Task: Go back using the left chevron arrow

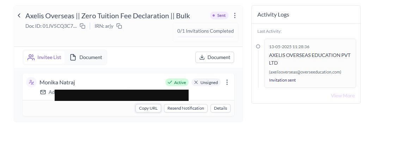Action: click(x=19, y=16)
